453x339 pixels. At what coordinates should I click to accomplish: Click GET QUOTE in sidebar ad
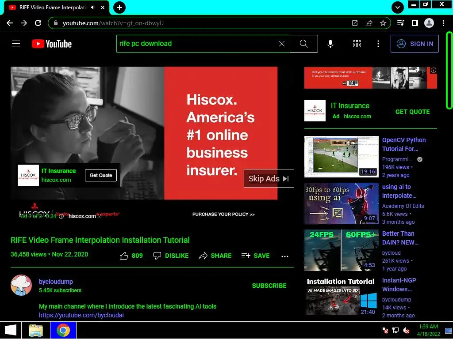[x=413, y=112]
